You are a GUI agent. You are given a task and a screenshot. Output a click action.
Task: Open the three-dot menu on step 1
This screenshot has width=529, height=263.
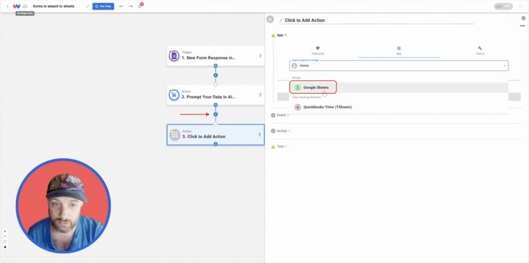[x=260, y=56]
